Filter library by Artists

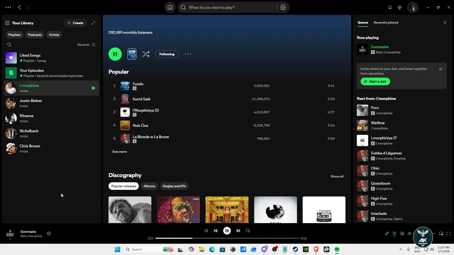54,35
